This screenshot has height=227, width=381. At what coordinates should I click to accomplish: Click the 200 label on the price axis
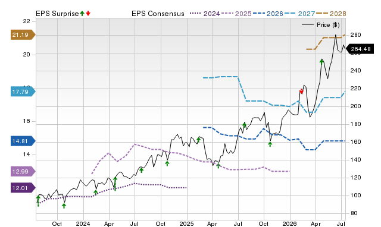click(355, 106)
